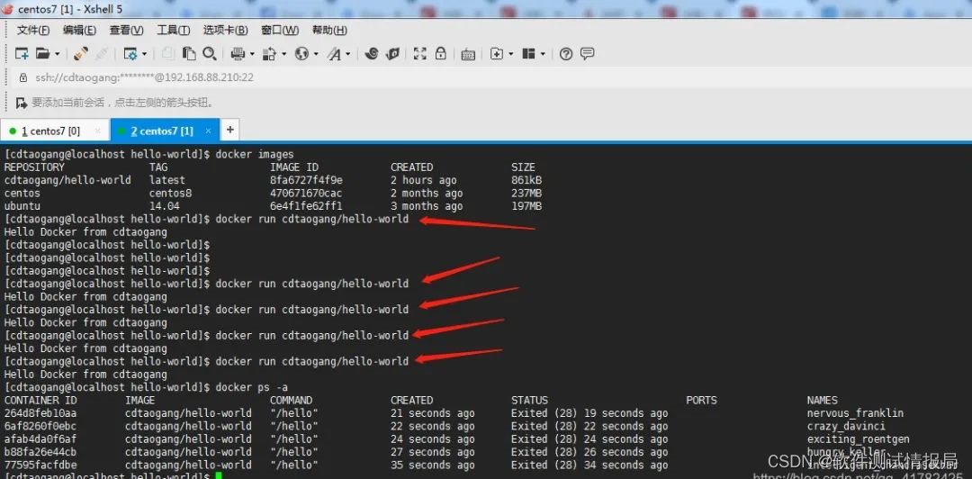Open the 文件(F) menu

point(33,31)
